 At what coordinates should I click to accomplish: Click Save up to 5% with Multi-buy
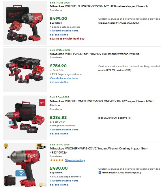(67, 39)
